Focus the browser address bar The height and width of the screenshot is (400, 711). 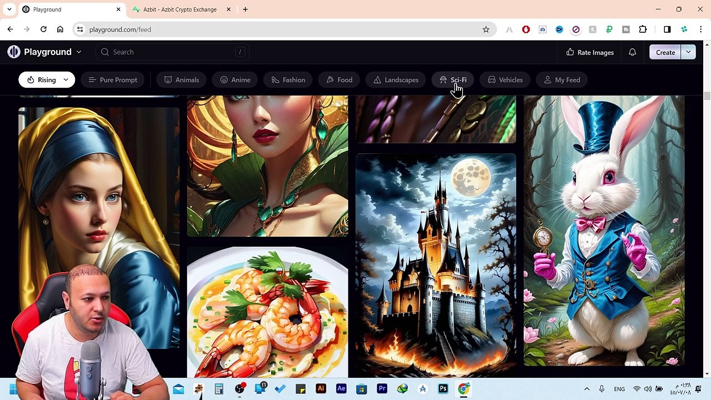tap(283, 29)
